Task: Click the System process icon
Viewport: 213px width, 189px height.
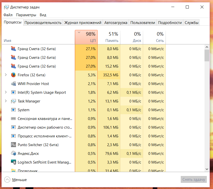Action: click(13, 110)
